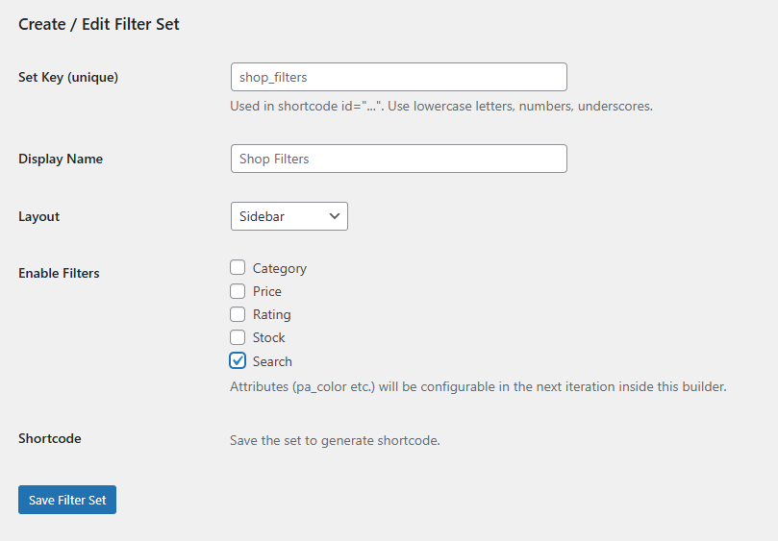Click the shortcode id helper text under Set Key
The width and height of the screenshot is (778, 541).
[x=441, y=106]
